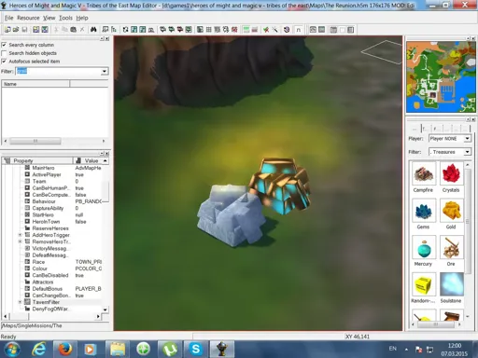Click the Property column header
This screenshot has width=478, height=358.
(x=37, y=160)
